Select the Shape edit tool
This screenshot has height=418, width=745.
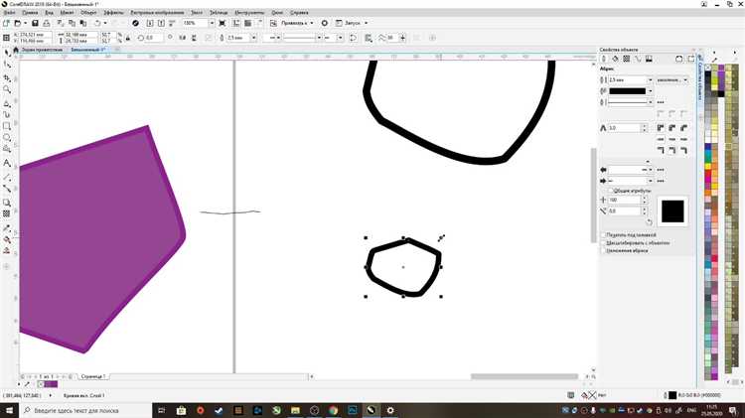click(7, 65)
